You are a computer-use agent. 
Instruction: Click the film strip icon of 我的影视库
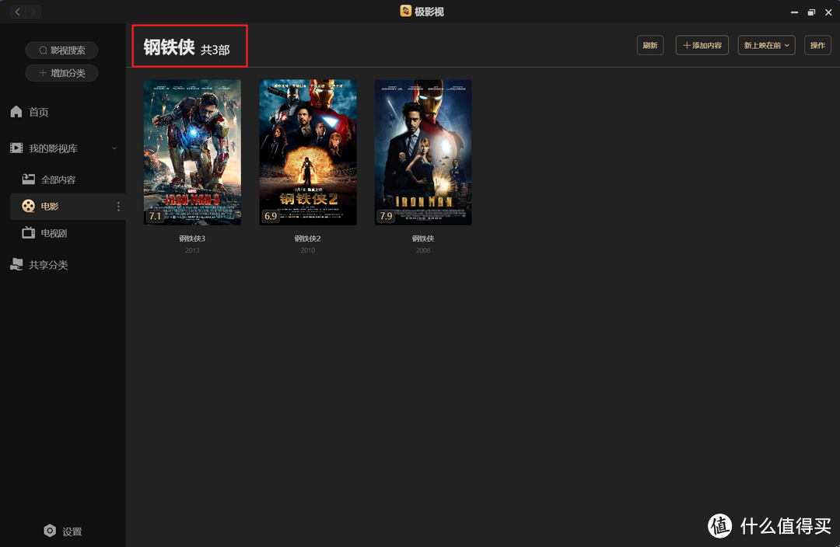point(16,148)
